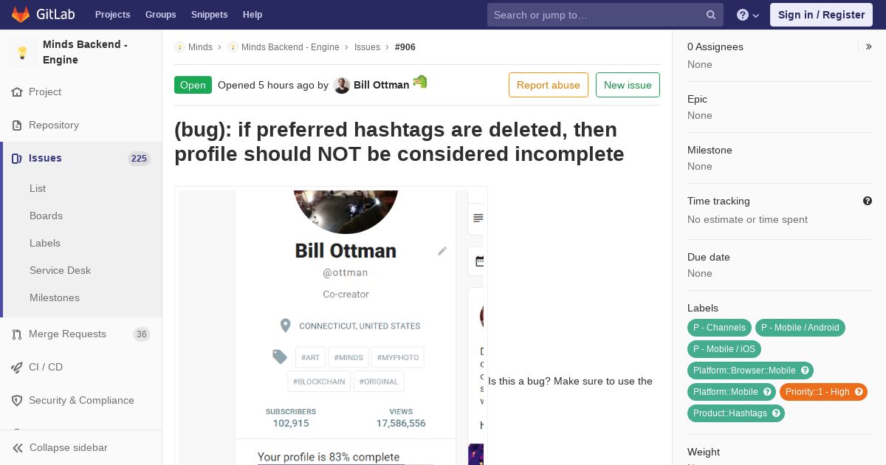
Task: Click the Report abuse button
Action: pos(549,85)
